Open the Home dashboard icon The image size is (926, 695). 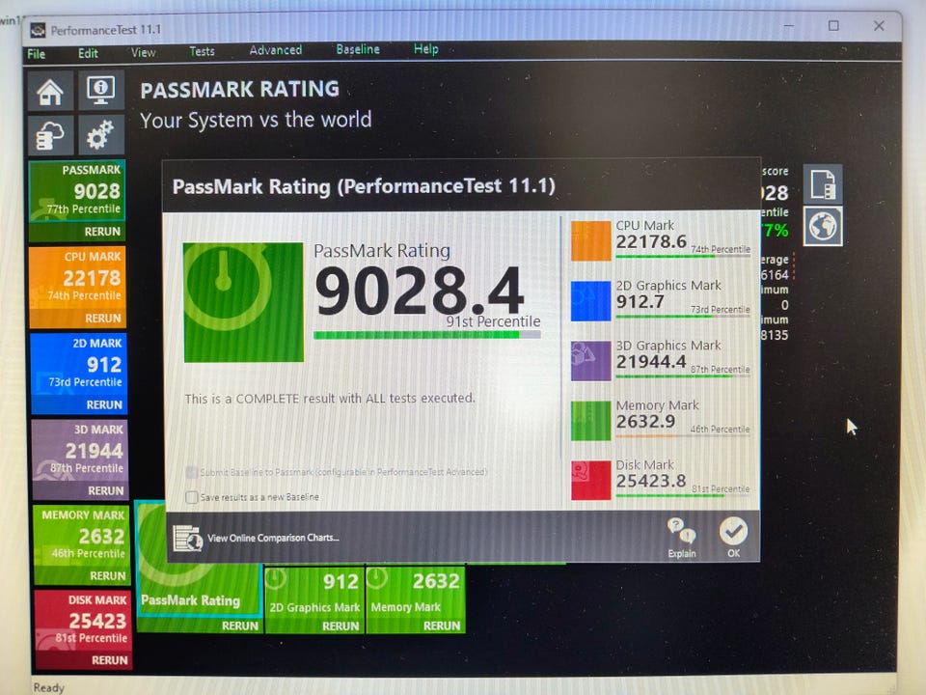tap(50, 92)
